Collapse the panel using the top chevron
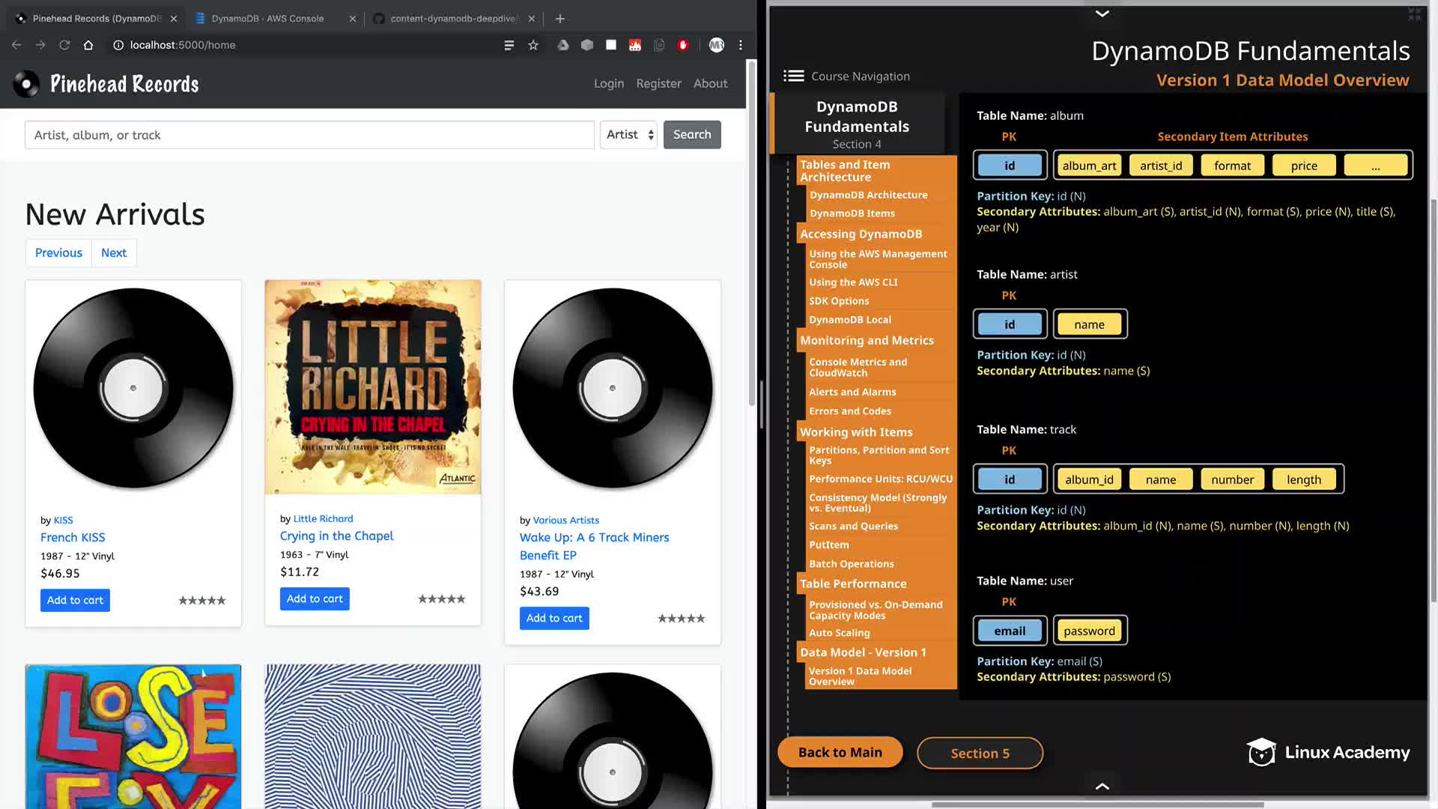This screenshot has height=809, width=1438. 1102,13
